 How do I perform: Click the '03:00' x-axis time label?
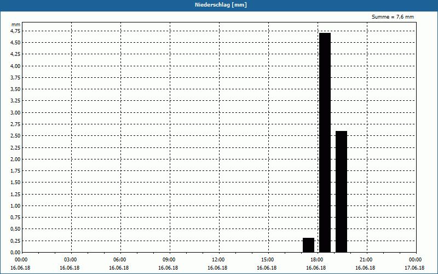(71, 260)
